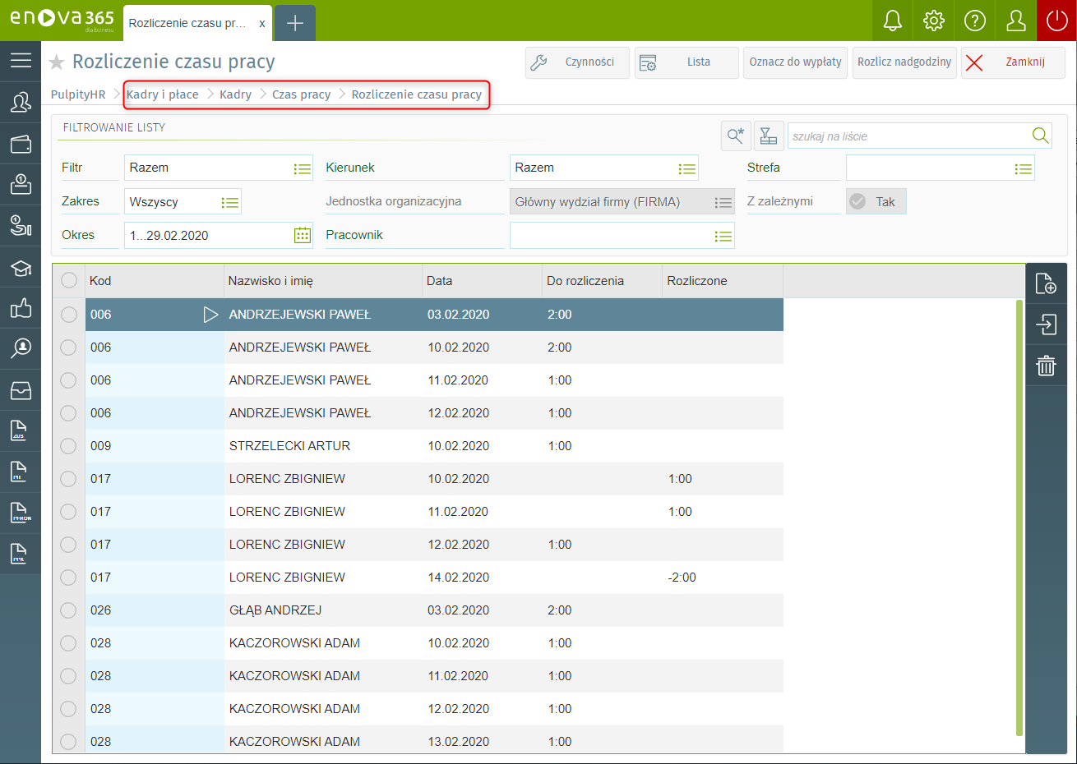Open the settings gear in header
1077x764 pixels.
click(x=933, y=21)
